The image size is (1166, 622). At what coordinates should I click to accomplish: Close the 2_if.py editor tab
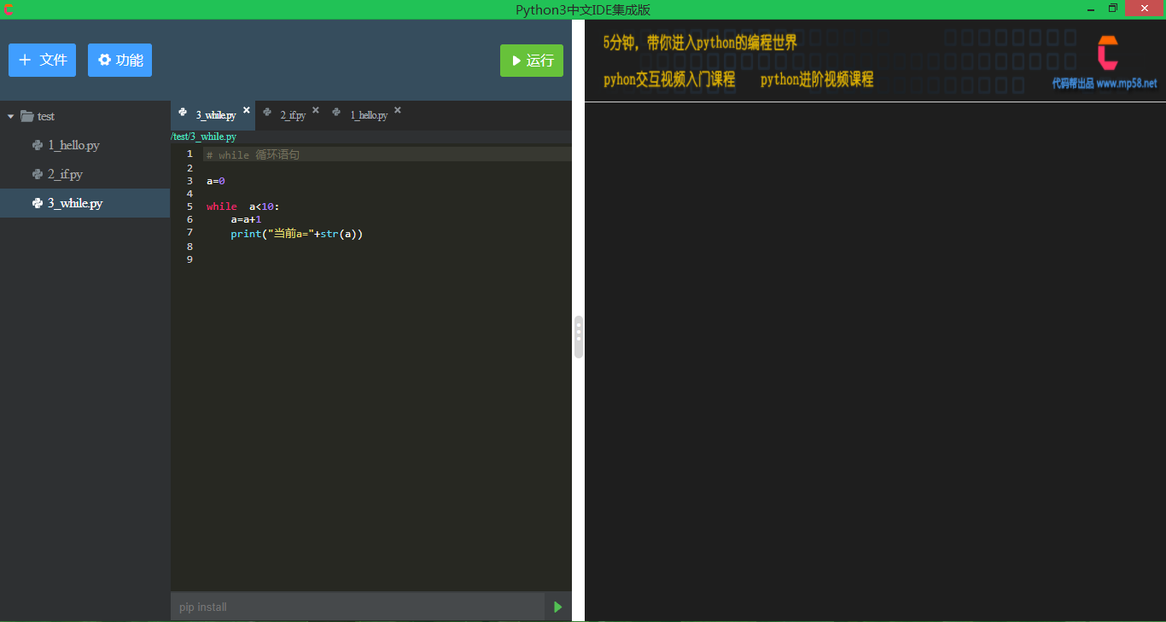pos(315,110)
